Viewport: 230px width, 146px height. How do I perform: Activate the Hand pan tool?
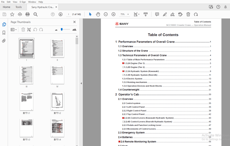tap(98, 14)
